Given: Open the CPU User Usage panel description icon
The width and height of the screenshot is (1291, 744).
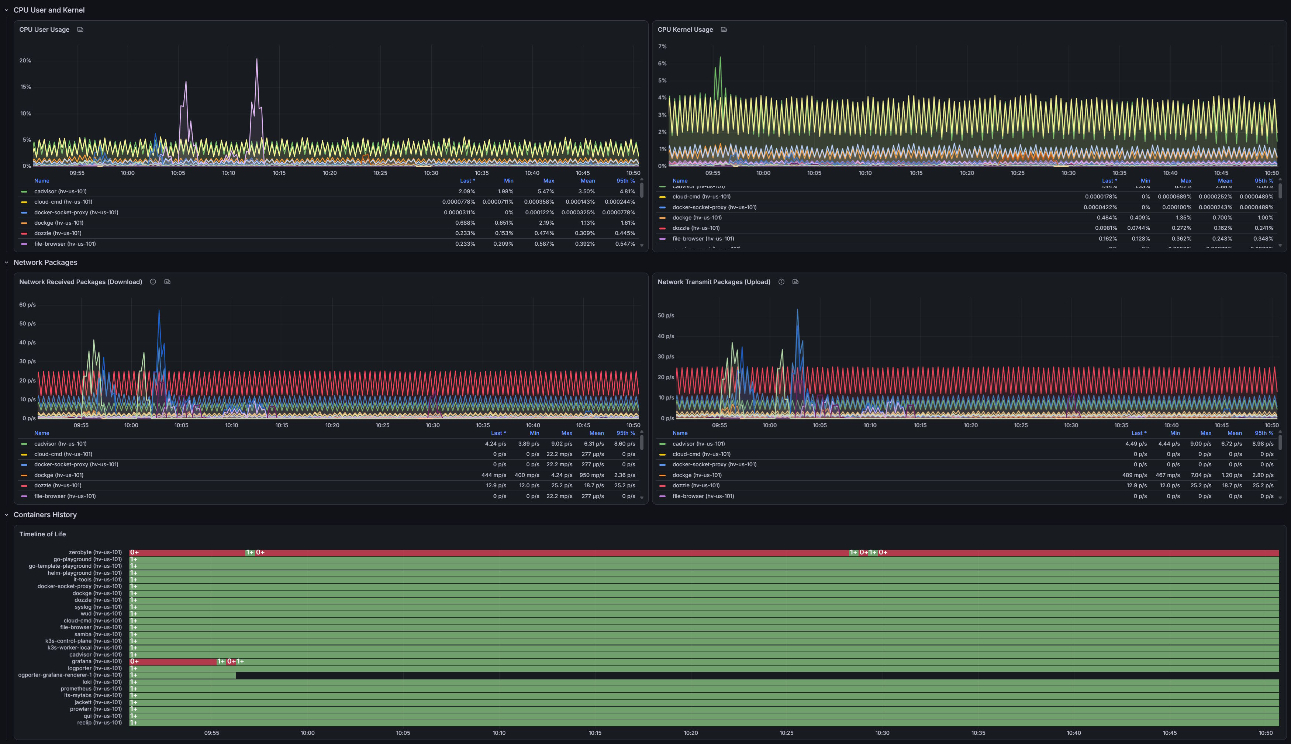Looking at the screenshot, I should click(80, 30).
